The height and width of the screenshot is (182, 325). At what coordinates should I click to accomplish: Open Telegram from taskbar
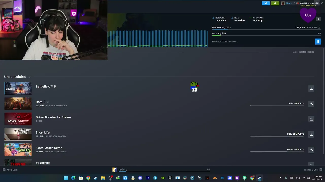[x=155, y=178]
